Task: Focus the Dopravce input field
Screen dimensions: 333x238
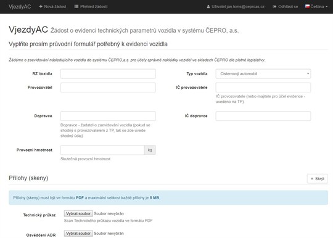Action: coord(108,116)
